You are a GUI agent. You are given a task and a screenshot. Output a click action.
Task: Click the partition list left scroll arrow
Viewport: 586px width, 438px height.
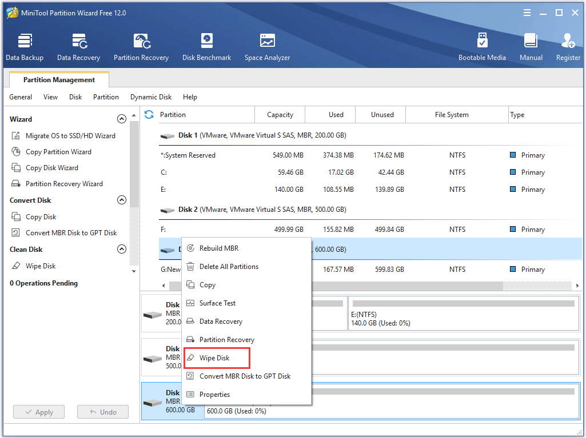pos(164,286)
